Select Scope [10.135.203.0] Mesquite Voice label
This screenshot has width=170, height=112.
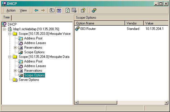coord(45,34)
